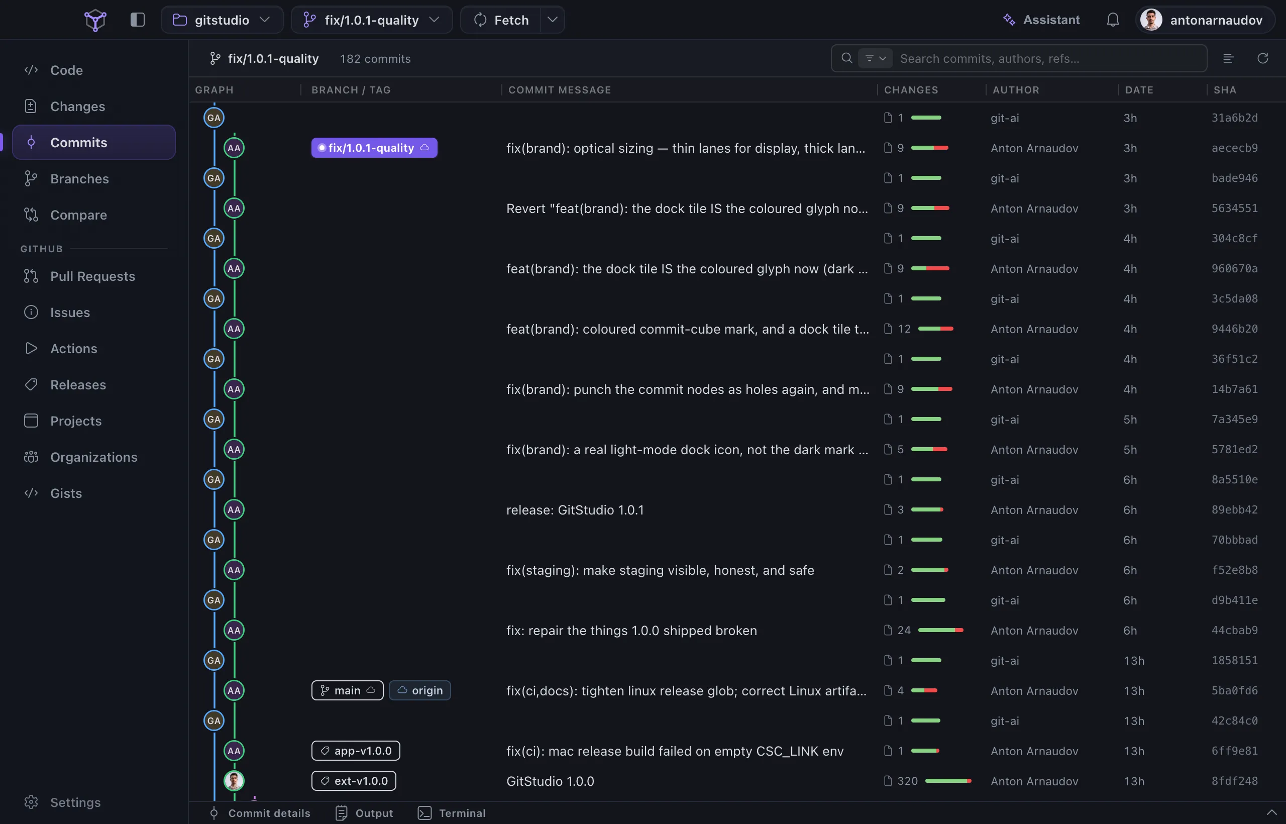Click the origin remote badge

pos(420,690)
